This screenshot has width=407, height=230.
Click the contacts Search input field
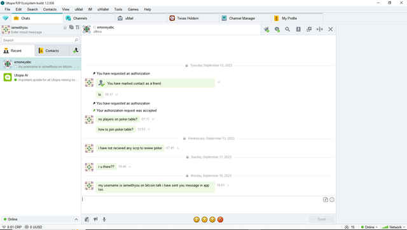click(x=40, y=40)
